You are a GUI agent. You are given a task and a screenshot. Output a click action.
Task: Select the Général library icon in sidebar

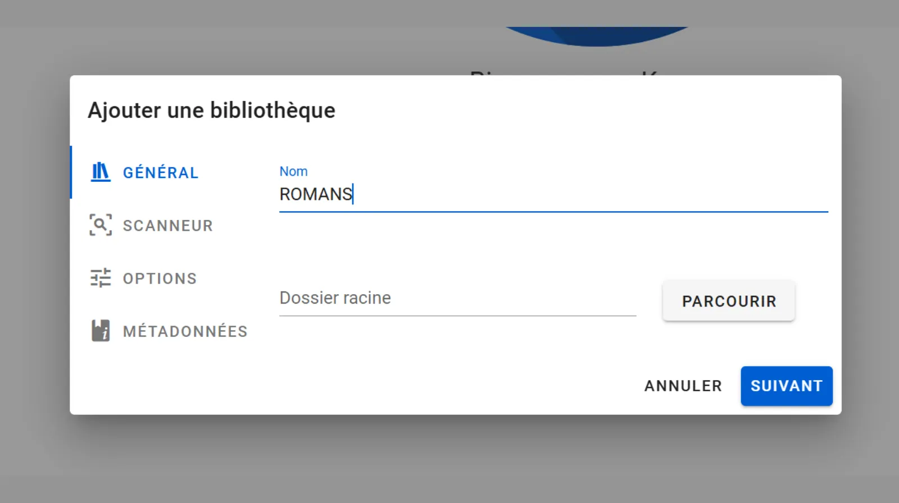coord(99,172)
